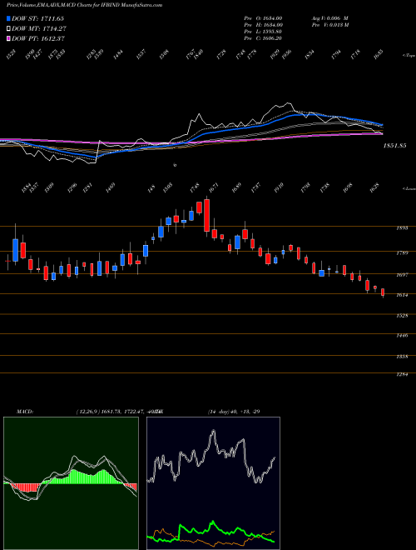This screenshot has width=416, height=550.
Task: Click the chart title mentioning IFBIND MunafaSutra.com
Action: tap(84, 5)
